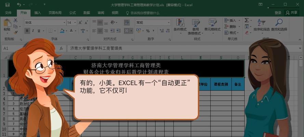Click the phonetic guide (wén) icon
The image size is (304, 137).
tap(83, 31)
